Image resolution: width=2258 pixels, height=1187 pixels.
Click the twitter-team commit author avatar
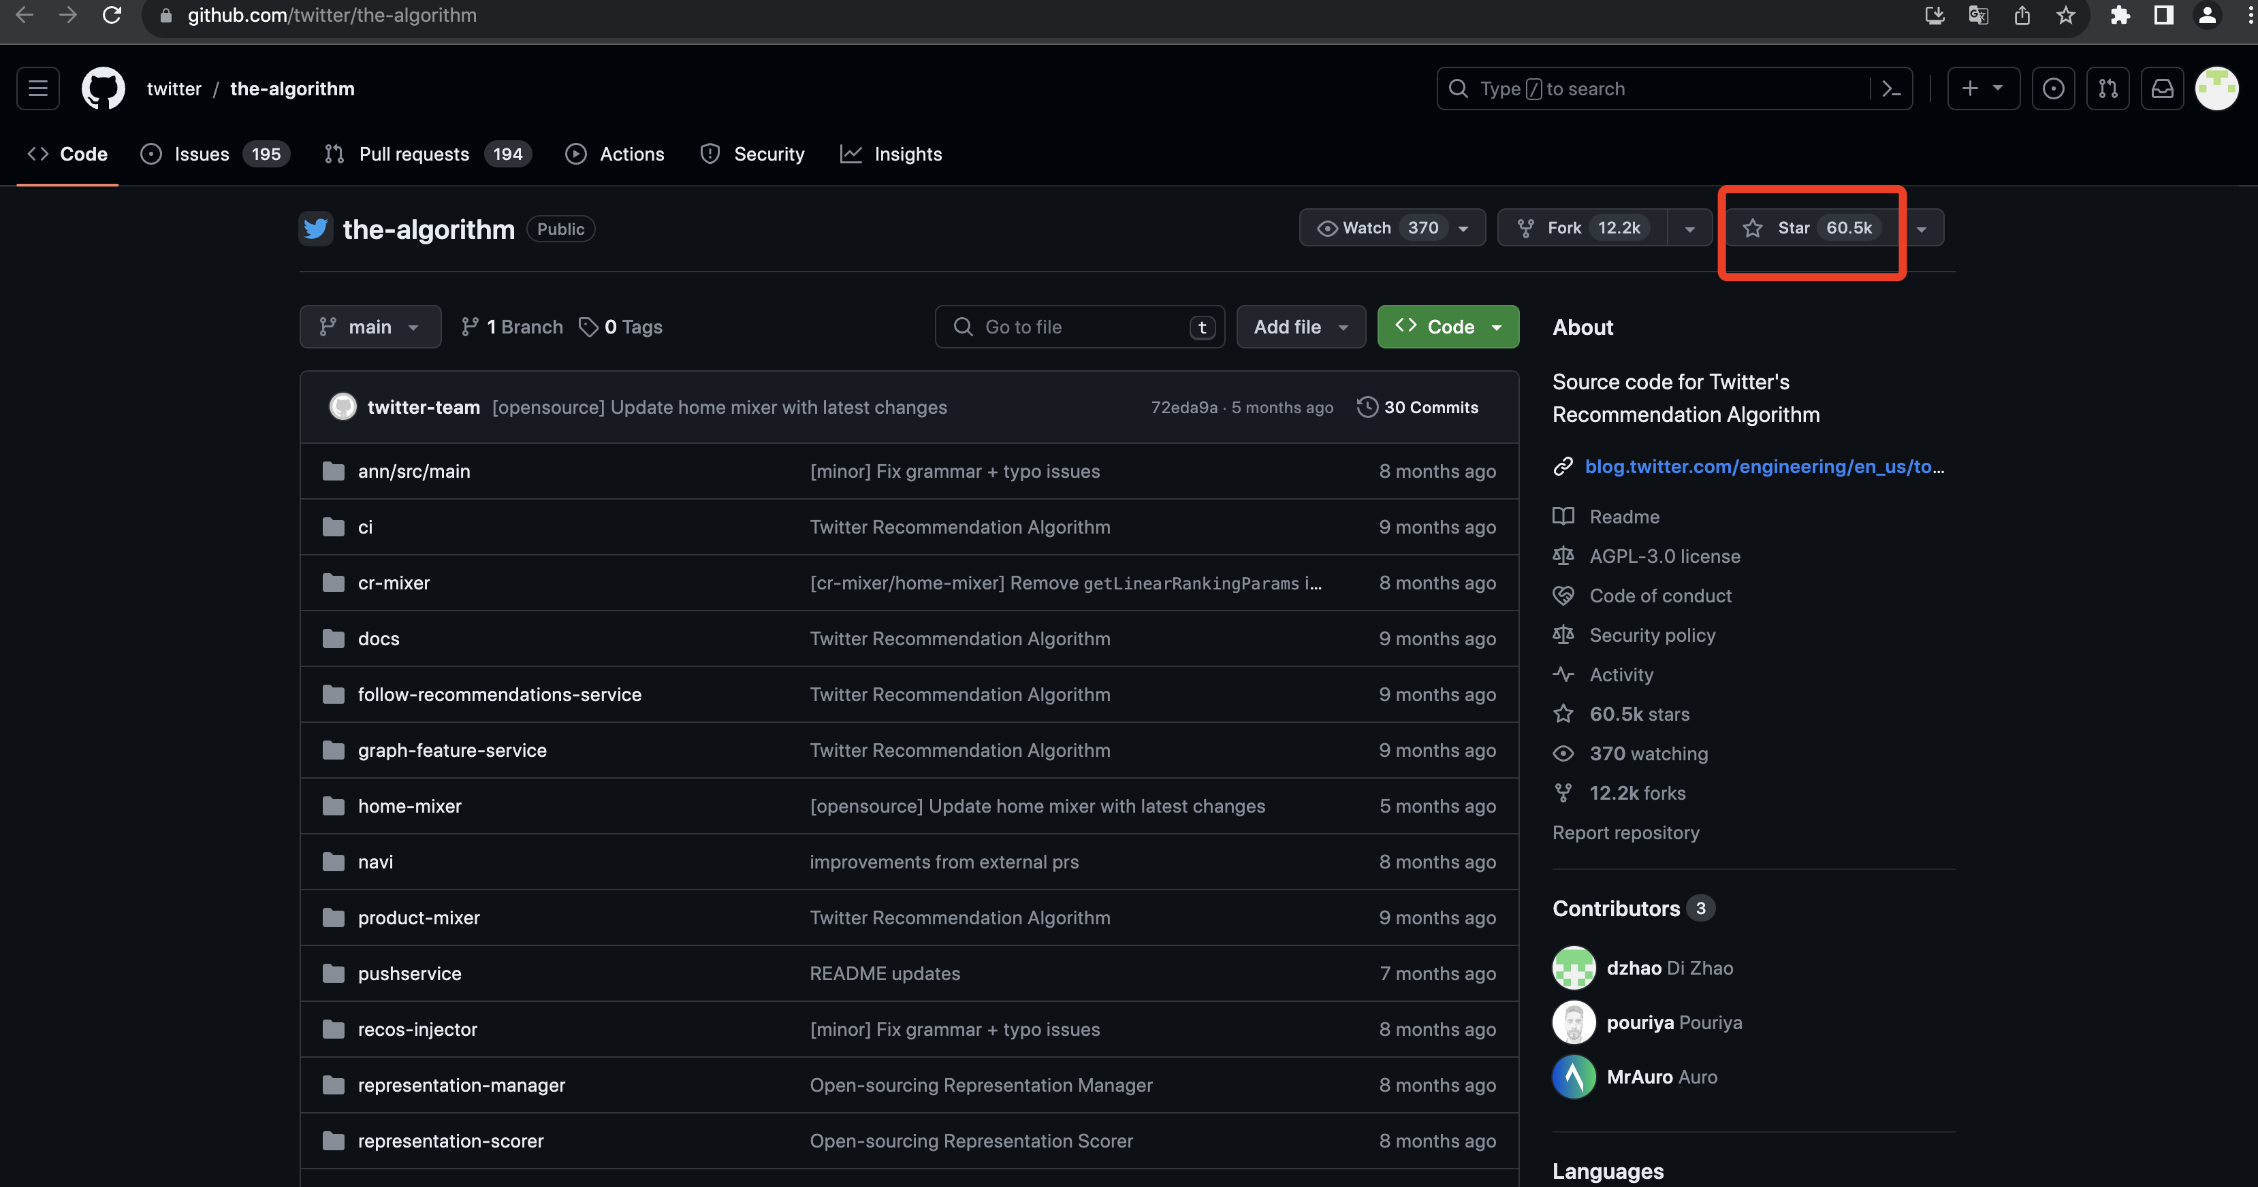coord(343,406)
